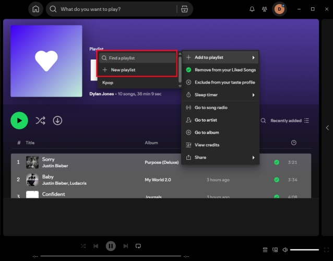
Task: Open Connect to a device
Action: tap(275, 250)
